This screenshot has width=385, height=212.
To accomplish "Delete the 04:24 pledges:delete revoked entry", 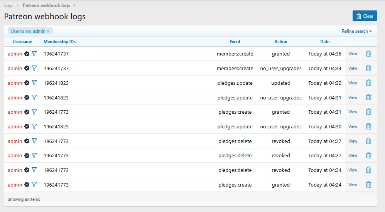I will pyautogui.click(x=368, y=170).
